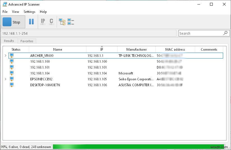Click the IP cell 192.168.1.1
Viewport: 231px width, 150px height.
click(96, 56)
